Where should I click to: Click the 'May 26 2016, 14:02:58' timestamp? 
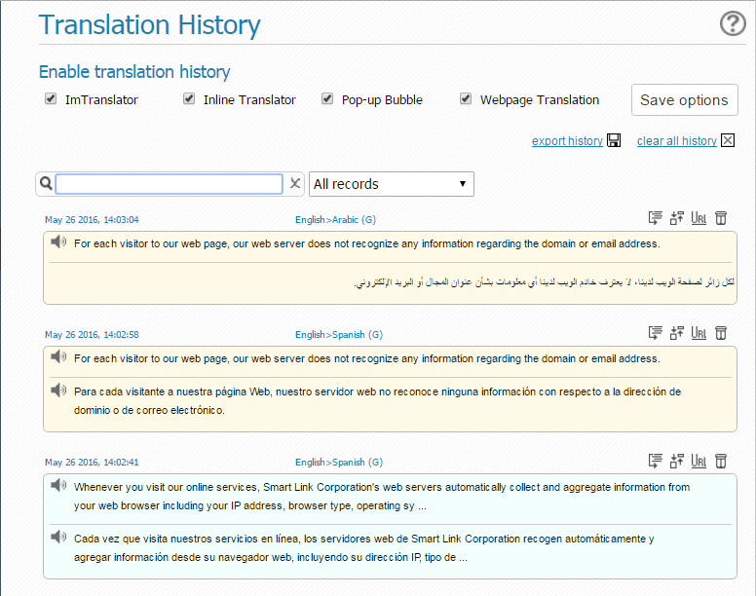(x=92, y=334)
